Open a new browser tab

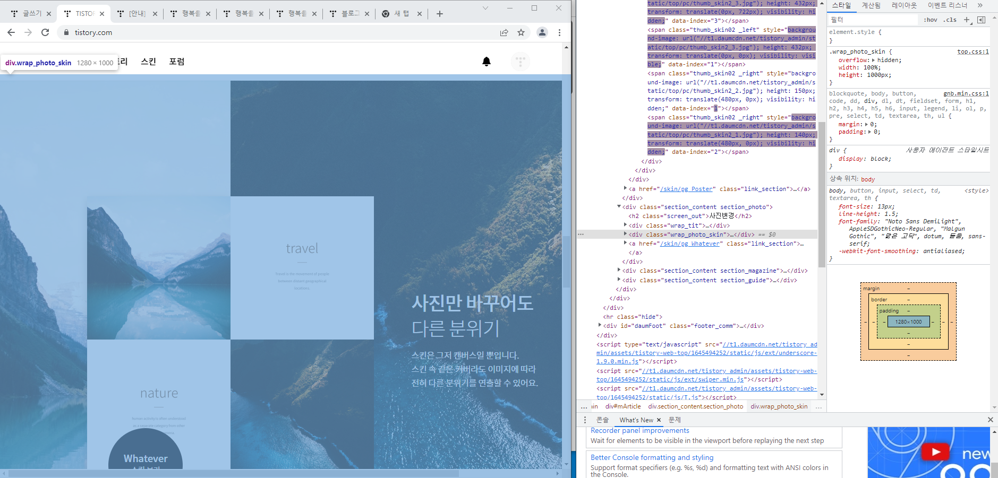[x=440, y=14]
